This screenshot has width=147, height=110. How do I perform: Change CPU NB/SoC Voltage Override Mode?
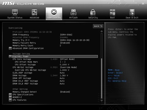coord(68,67)
